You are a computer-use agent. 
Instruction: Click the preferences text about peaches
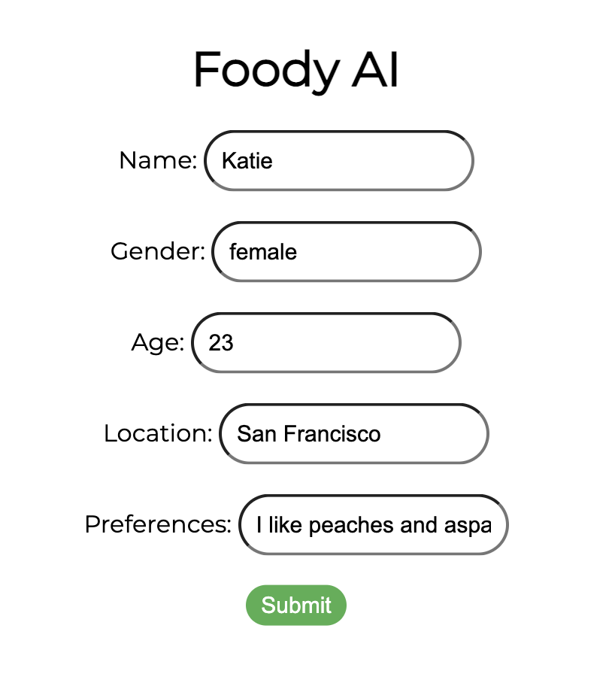374,525
